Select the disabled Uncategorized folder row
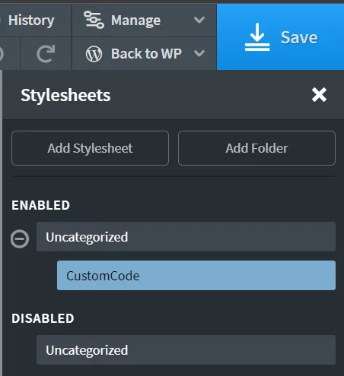Image resolution: width=344 pixels, height=376 pixels. point(186,350)
